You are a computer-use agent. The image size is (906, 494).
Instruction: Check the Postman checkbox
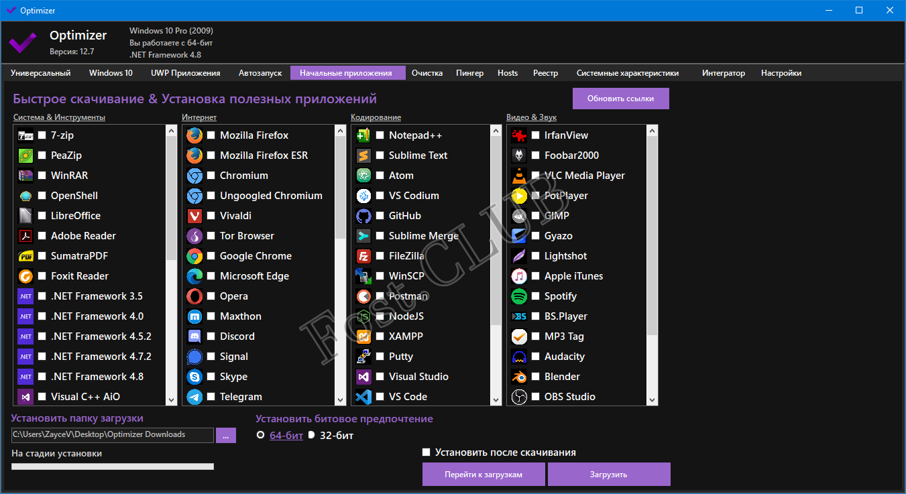coord(380,296)
